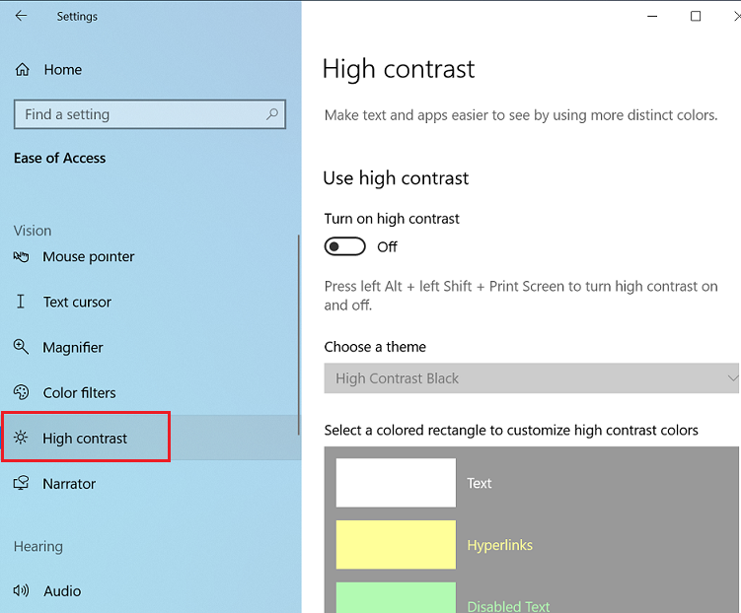The image size is (741, 613).
Task: Click the Audio speaker icon
Action: [22, 591]
